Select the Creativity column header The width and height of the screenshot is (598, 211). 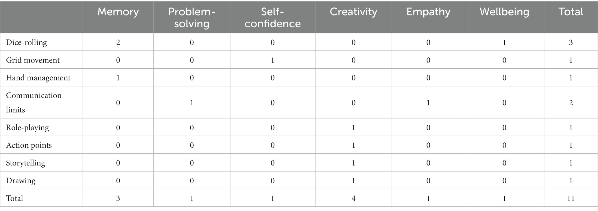click(353, 12)
